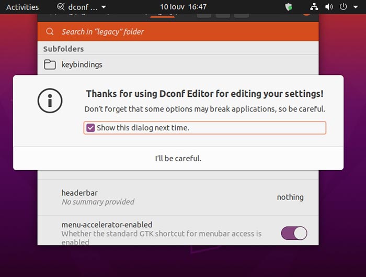
Task: Click the power icon in top bar
Action: [x=343, y=6]
